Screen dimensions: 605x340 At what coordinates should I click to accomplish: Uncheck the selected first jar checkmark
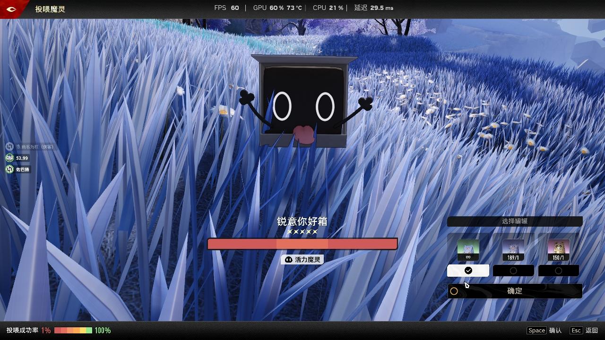(x=468, y=271)
